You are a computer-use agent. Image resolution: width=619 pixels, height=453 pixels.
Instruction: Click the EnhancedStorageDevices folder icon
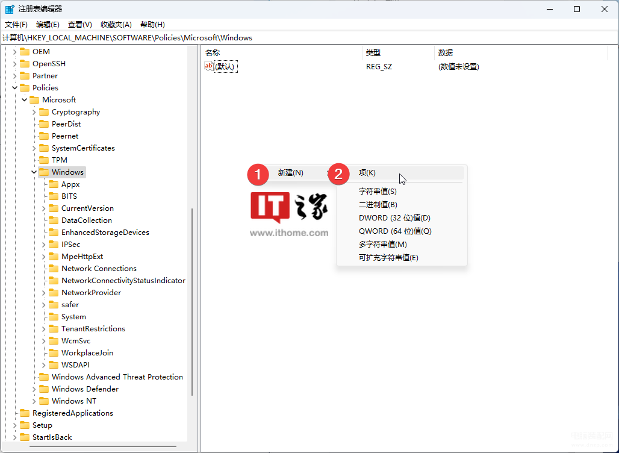click(x=54, y=233)
